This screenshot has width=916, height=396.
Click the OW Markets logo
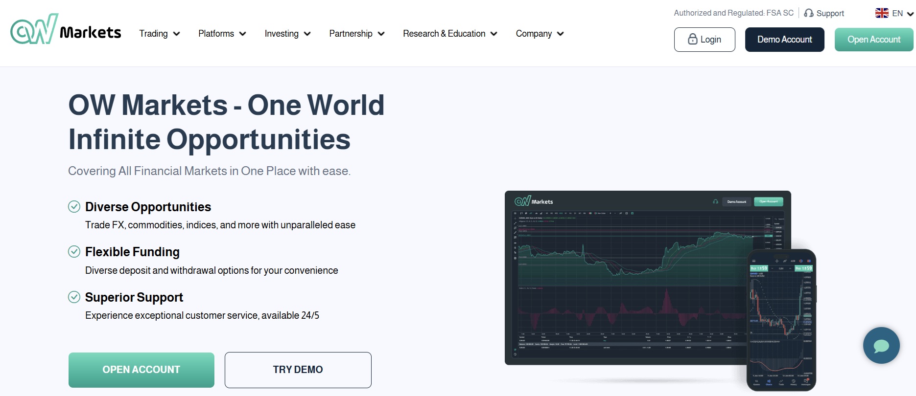[66, 29]
